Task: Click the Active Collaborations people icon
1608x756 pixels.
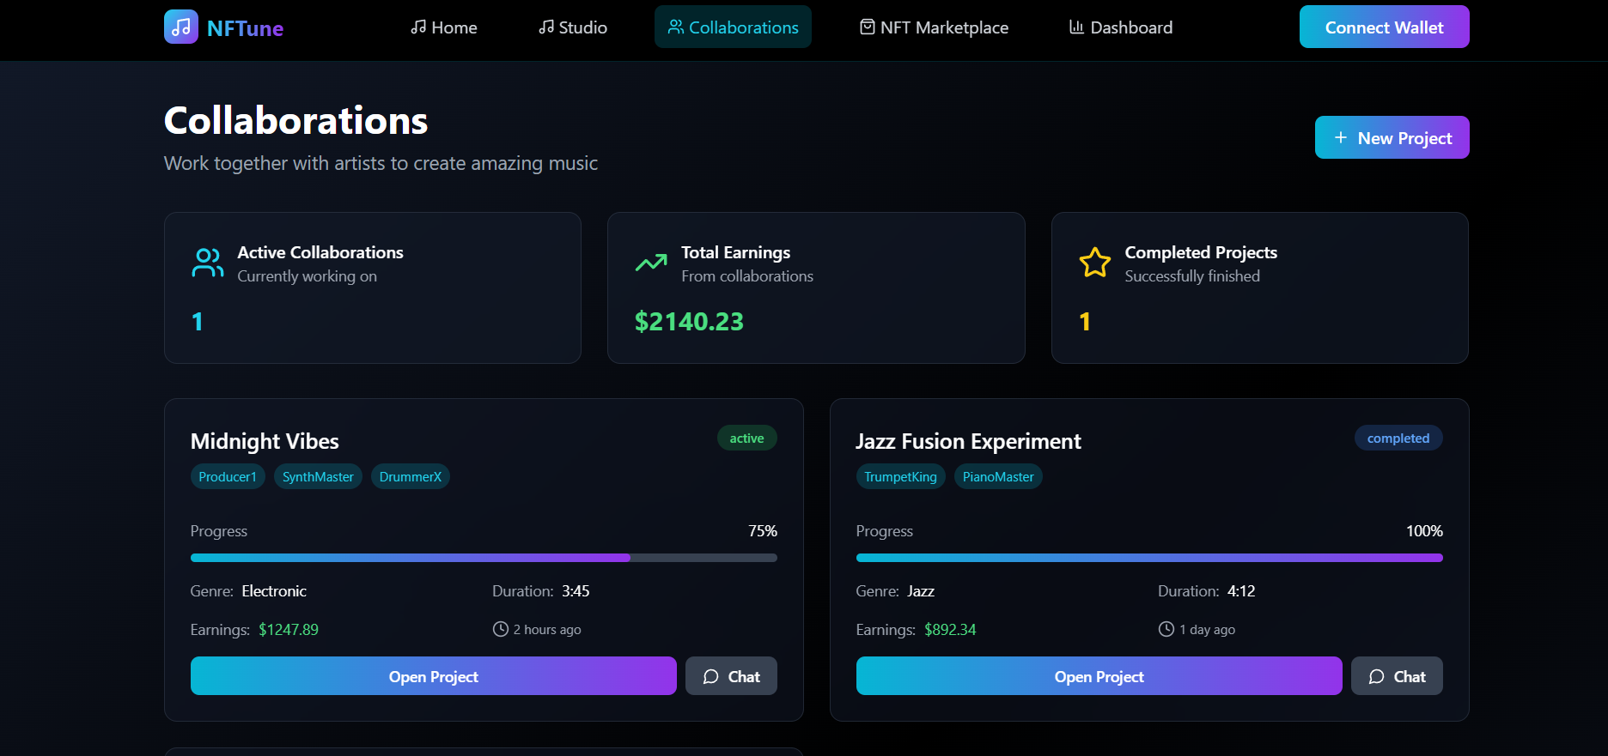Action: click(207, 263)
